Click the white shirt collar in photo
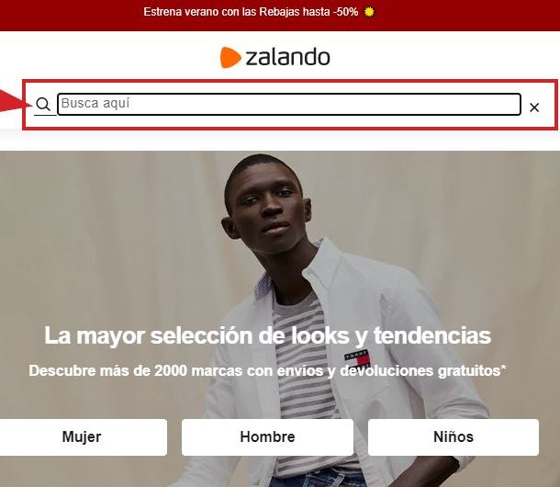 (x=323, y=265)
